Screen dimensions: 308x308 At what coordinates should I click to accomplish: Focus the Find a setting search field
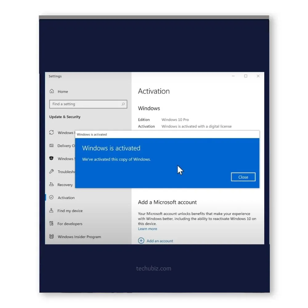(x=85, y=104)
